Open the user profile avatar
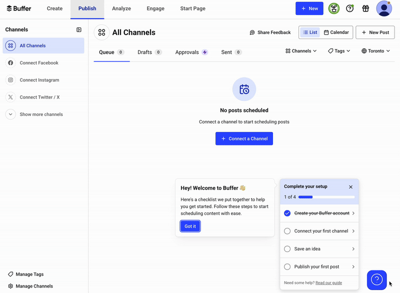Viewport: 400px width, 293px height. [384, 8]
